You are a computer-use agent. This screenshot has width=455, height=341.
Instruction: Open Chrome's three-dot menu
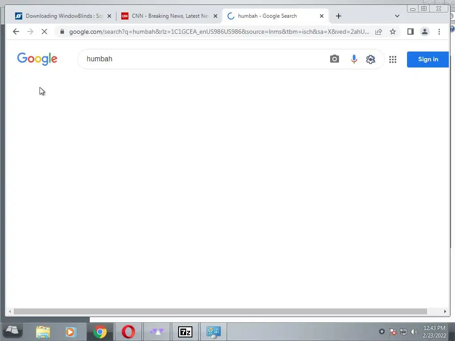point(439,32)
